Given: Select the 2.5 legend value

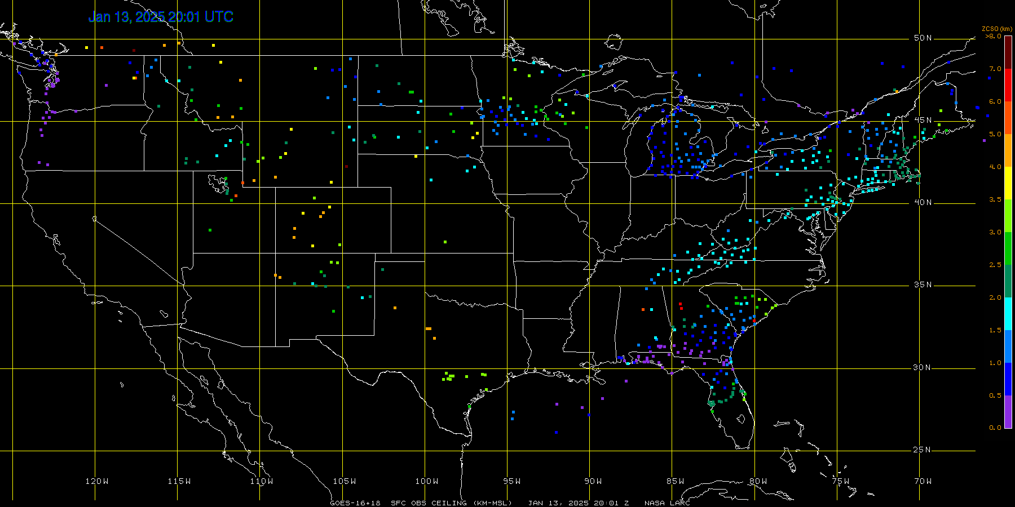Looking at the screenshot, I should point(995,265).
